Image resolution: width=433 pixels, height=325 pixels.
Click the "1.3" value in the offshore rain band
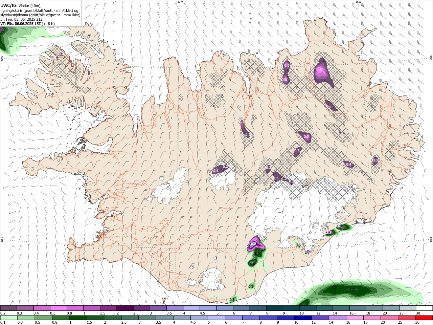click(334, 287)
